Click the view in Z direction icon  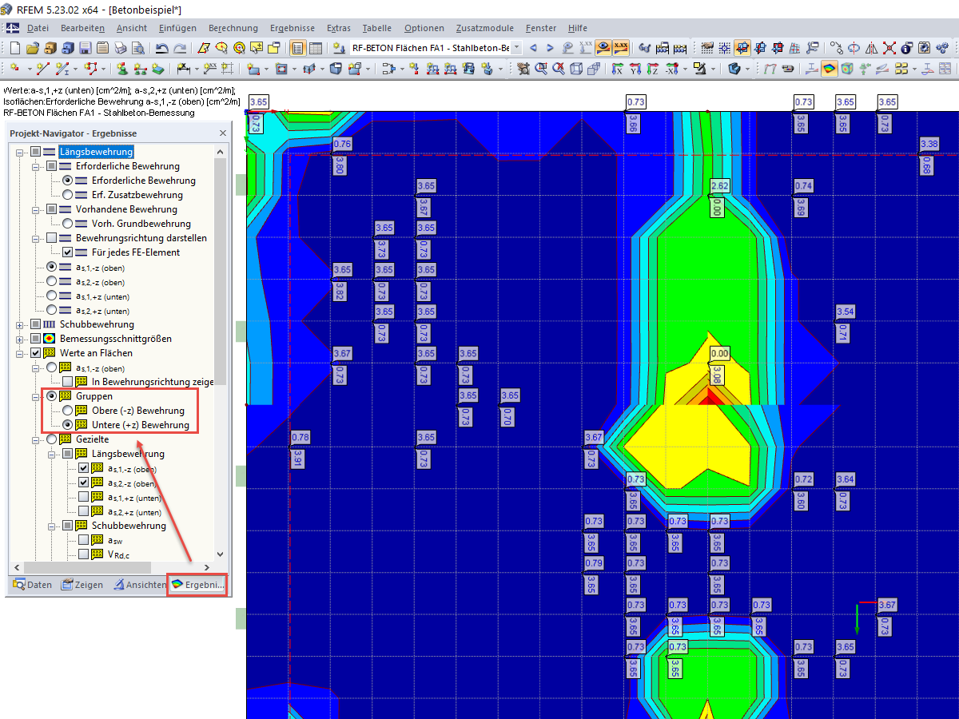pos(652,69)
